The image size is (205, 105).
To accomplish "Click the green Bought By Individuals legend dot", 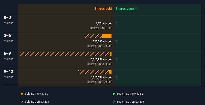I will (x=114, y=94).
